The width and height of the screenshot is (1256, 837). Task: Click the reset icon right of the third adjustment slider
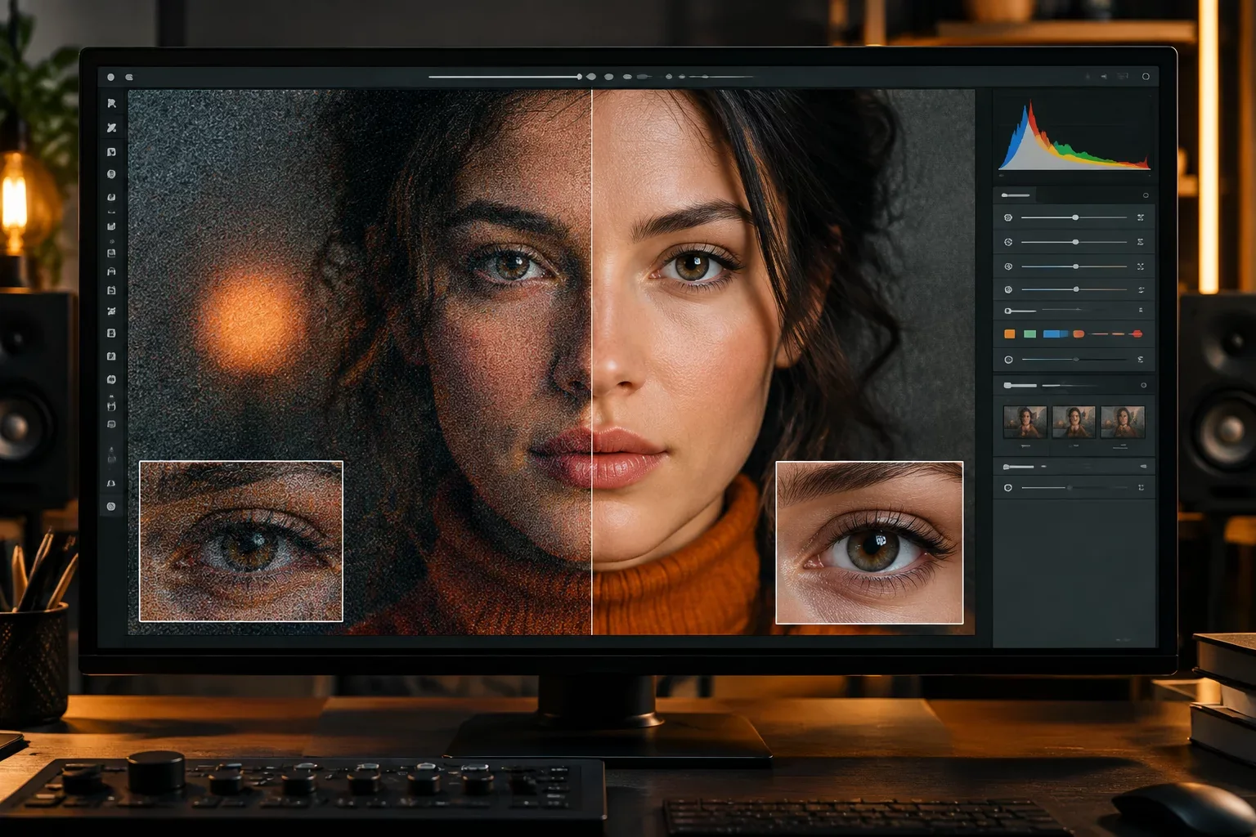click(x=1140, y=266)
